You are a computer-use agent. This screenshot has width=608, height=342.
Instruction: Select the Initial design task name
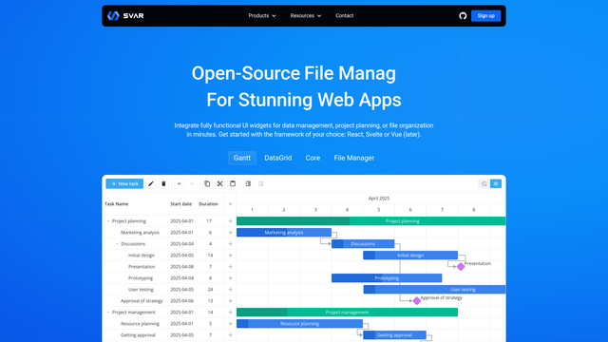tap(142, 256)
